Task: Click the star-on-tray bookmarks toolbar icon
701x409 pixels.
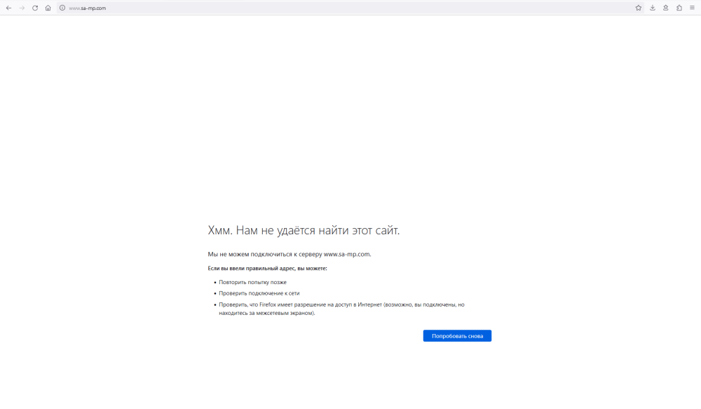Action: (666, 8)
